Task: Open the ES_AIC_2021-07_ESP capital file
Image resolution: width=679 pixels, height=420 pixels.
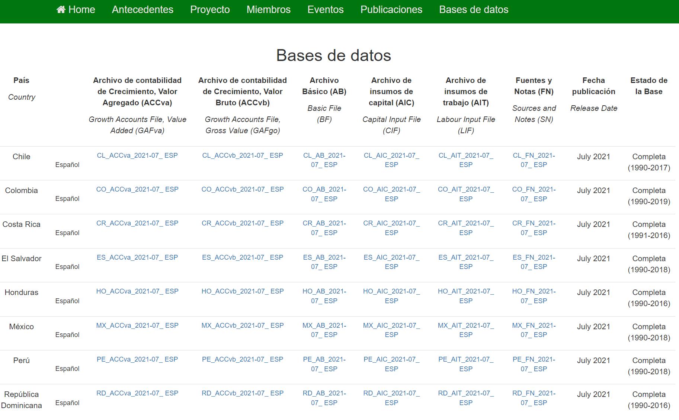Action: [x=391, y=262]
